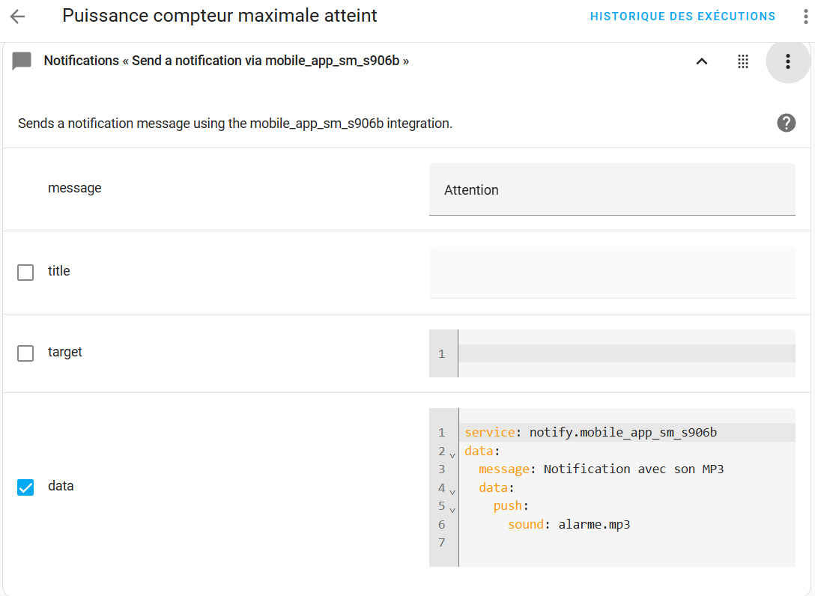Enable the title checkbox
The width and height of the screenshot is (815, 596).
click(25, 273)
